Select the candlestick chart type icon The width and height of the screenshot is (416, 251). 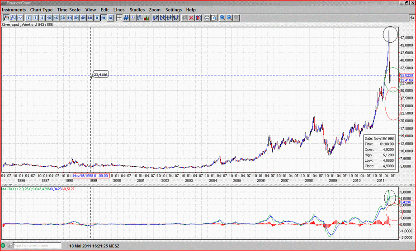tap(6, 18)
